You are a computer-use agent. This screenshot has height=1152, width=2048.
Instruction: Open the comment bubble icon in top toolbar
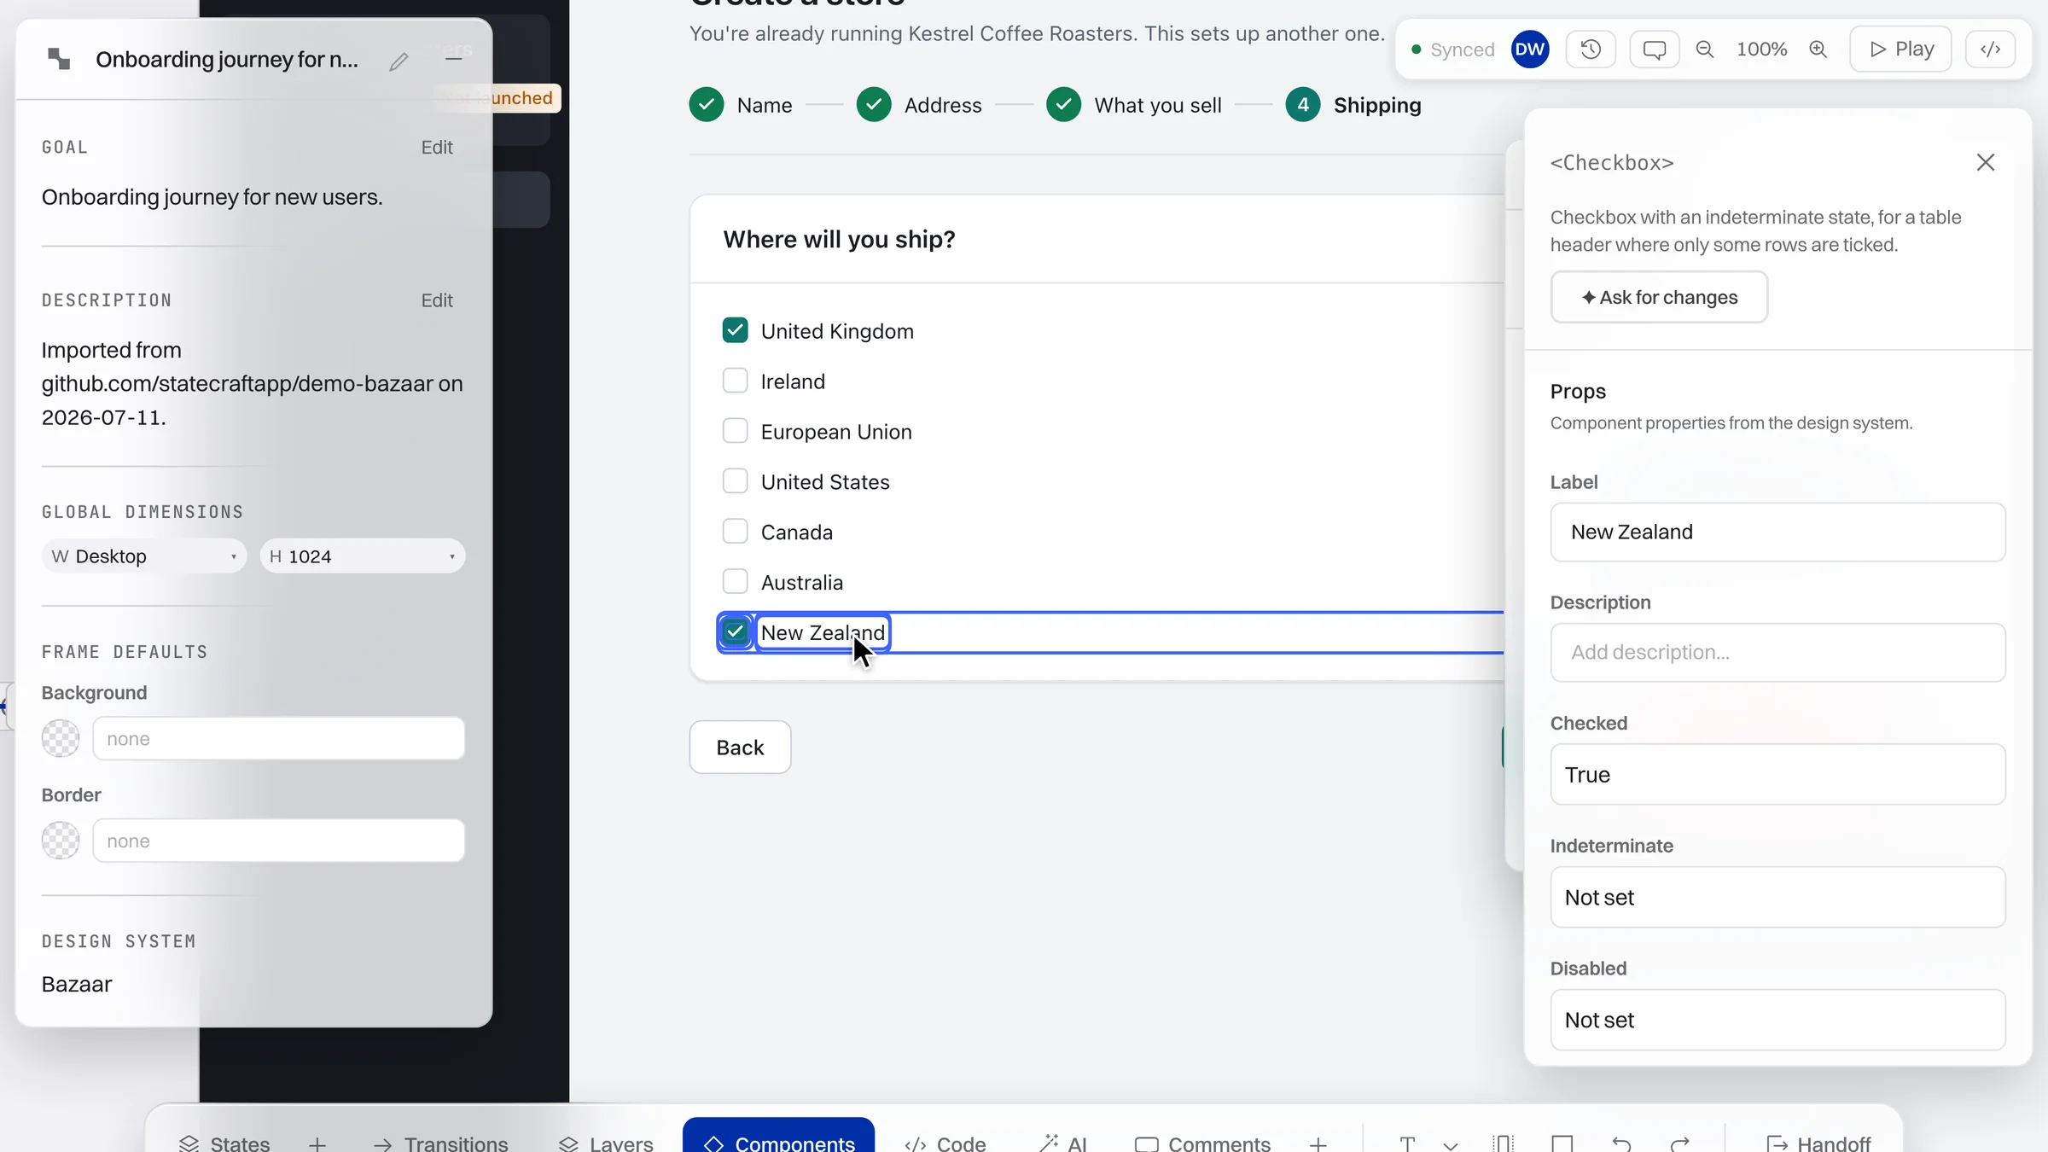click(x=1655, y=49)
